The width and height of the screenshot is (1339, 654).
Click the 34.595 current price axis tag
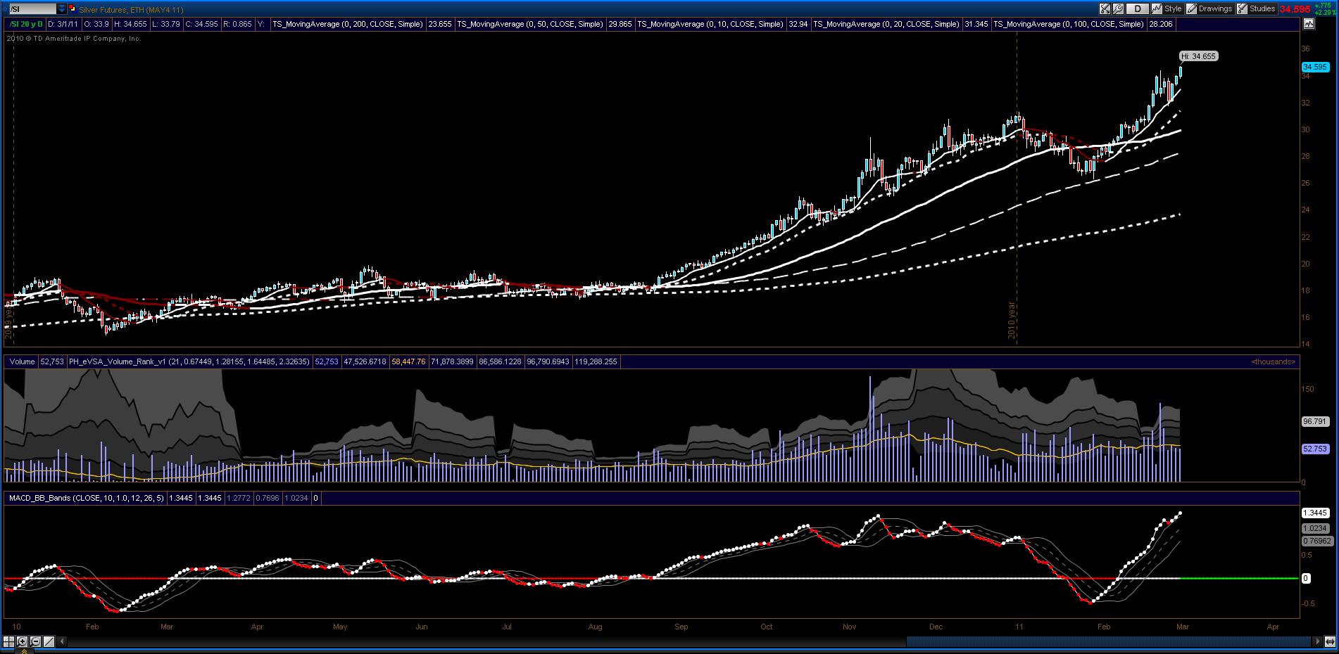click(x=1314, y=67)
